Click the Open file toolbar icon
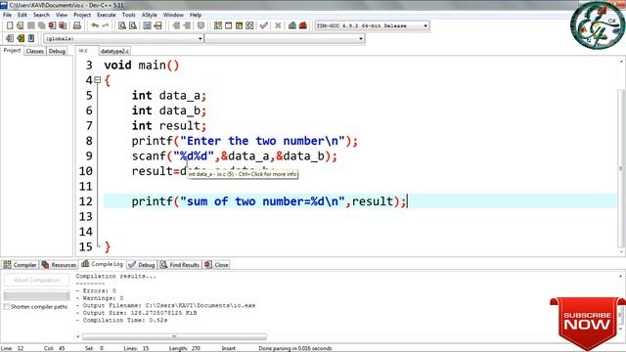Screen dimensions: 626x352 20,25
